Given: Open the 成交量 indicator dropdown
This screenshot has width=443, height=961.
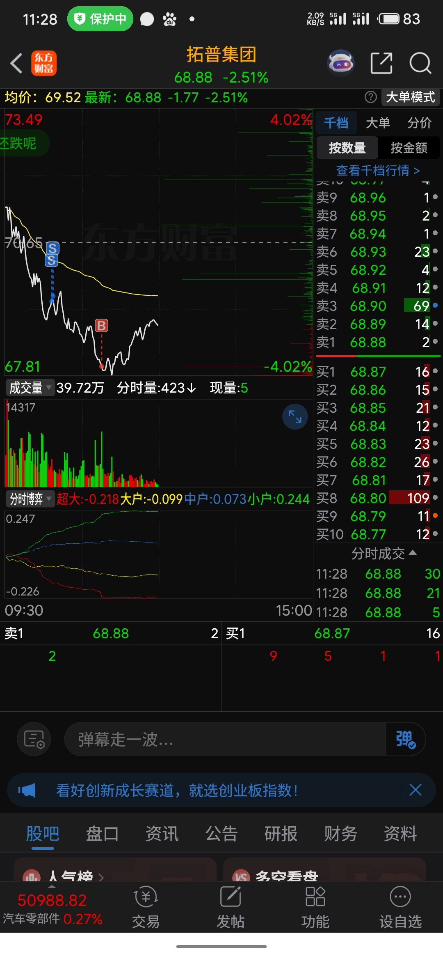Looking at the screenshot, I should coord(30,387).
